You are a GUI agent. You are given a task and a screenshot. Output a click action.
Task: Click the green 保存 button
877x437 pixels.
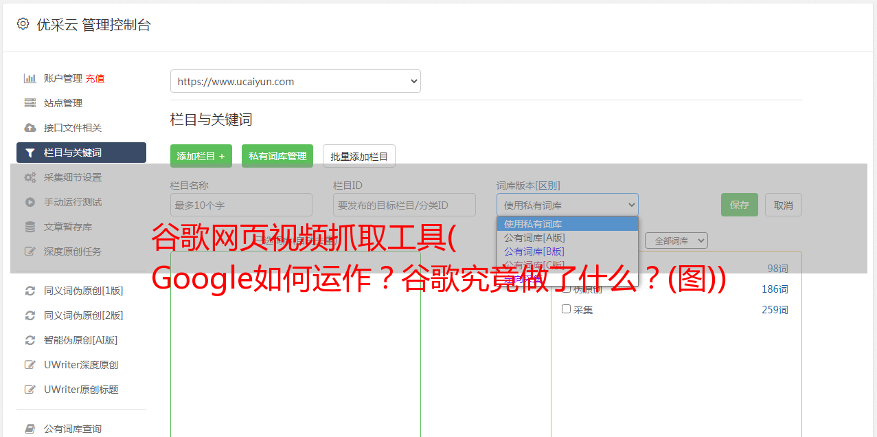[x=740, y=205]
